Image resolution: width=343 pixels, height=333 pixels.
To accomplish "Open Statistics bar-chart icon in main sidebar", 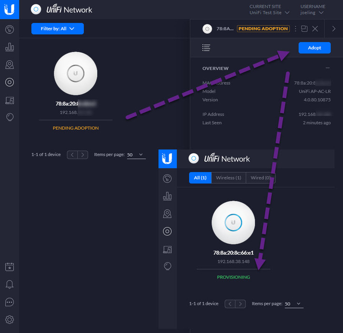I will [x=10, y=47].
